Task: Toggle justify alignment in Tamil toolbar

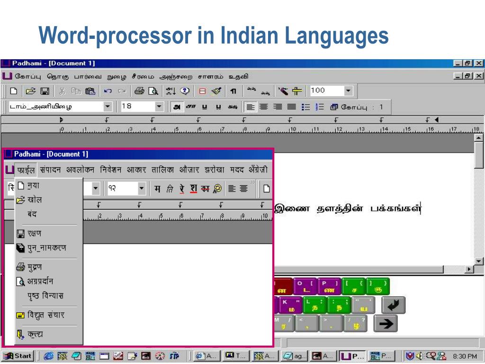Action: 291,107
